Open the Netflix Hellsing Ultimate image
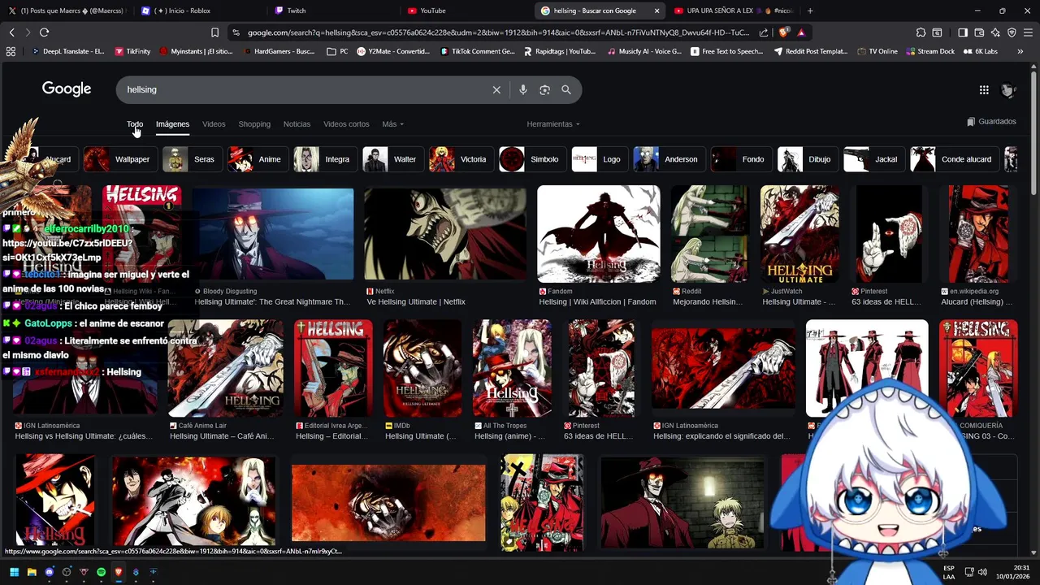1040x585 pixels. [x=445, y=234]
